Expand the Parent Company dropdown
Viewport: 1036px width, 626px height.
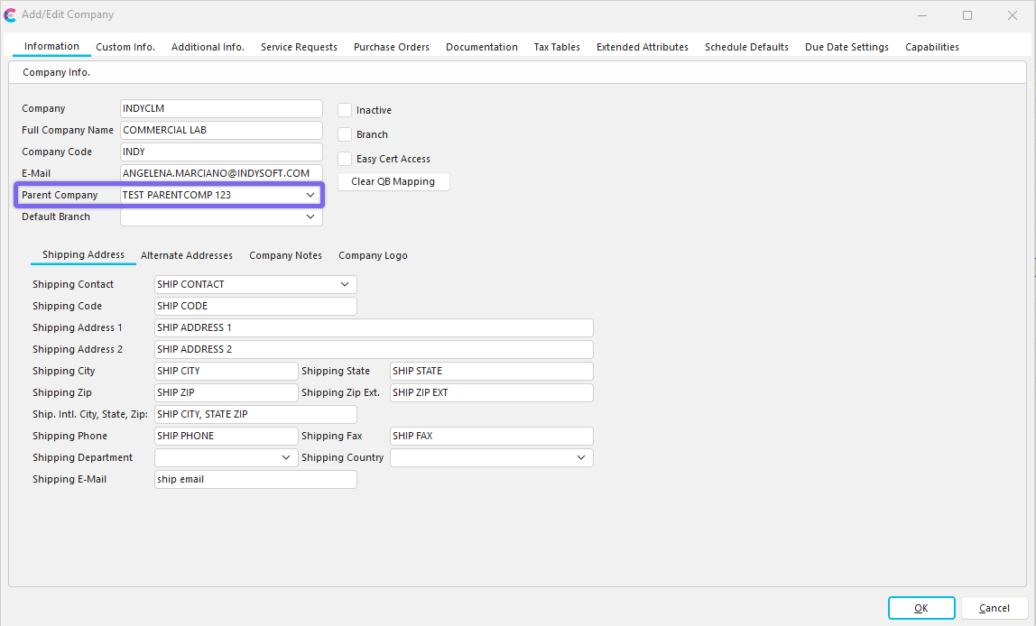click(x=310, y=195)
